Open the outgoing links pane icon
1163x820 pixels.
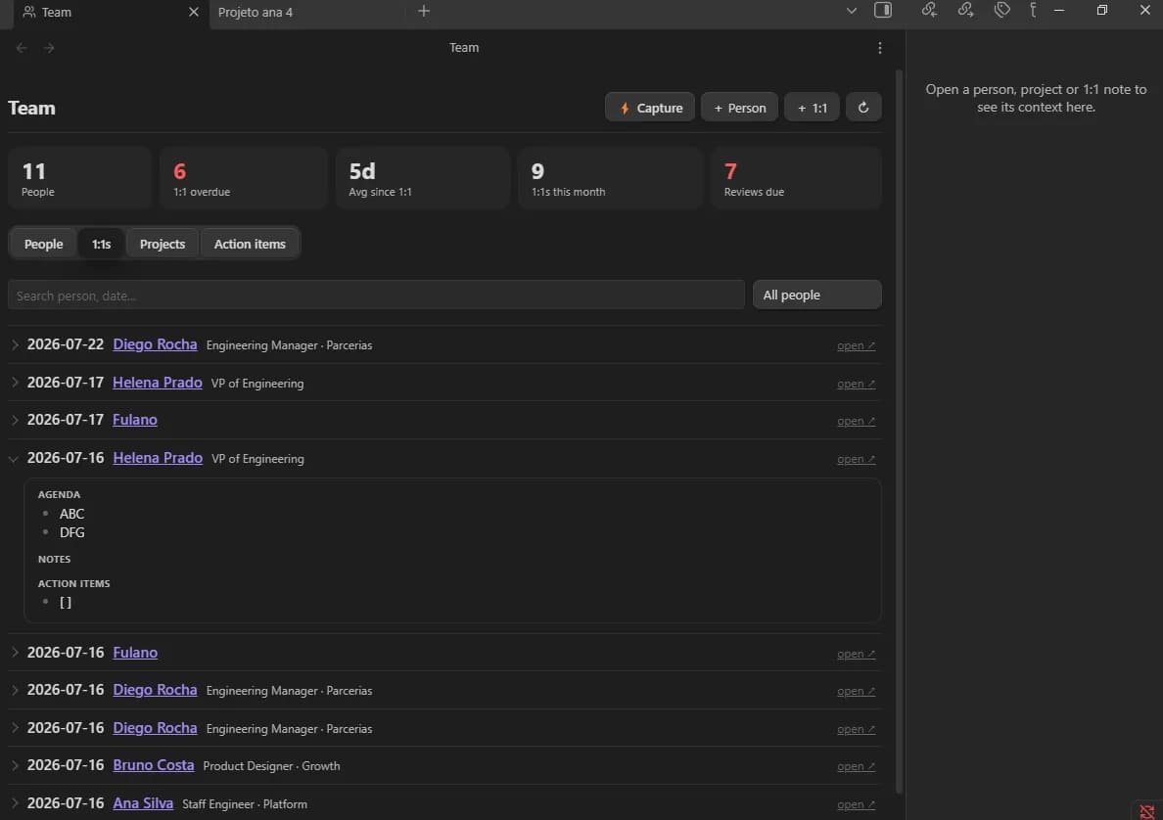[965, 11]
